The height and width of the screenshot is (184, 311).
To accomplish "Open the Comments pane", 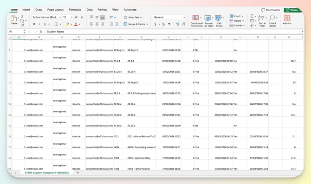I will click(271, 10).
